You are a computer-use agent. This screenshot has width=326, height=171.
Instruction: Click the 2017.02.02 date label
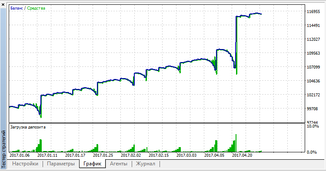131,155
